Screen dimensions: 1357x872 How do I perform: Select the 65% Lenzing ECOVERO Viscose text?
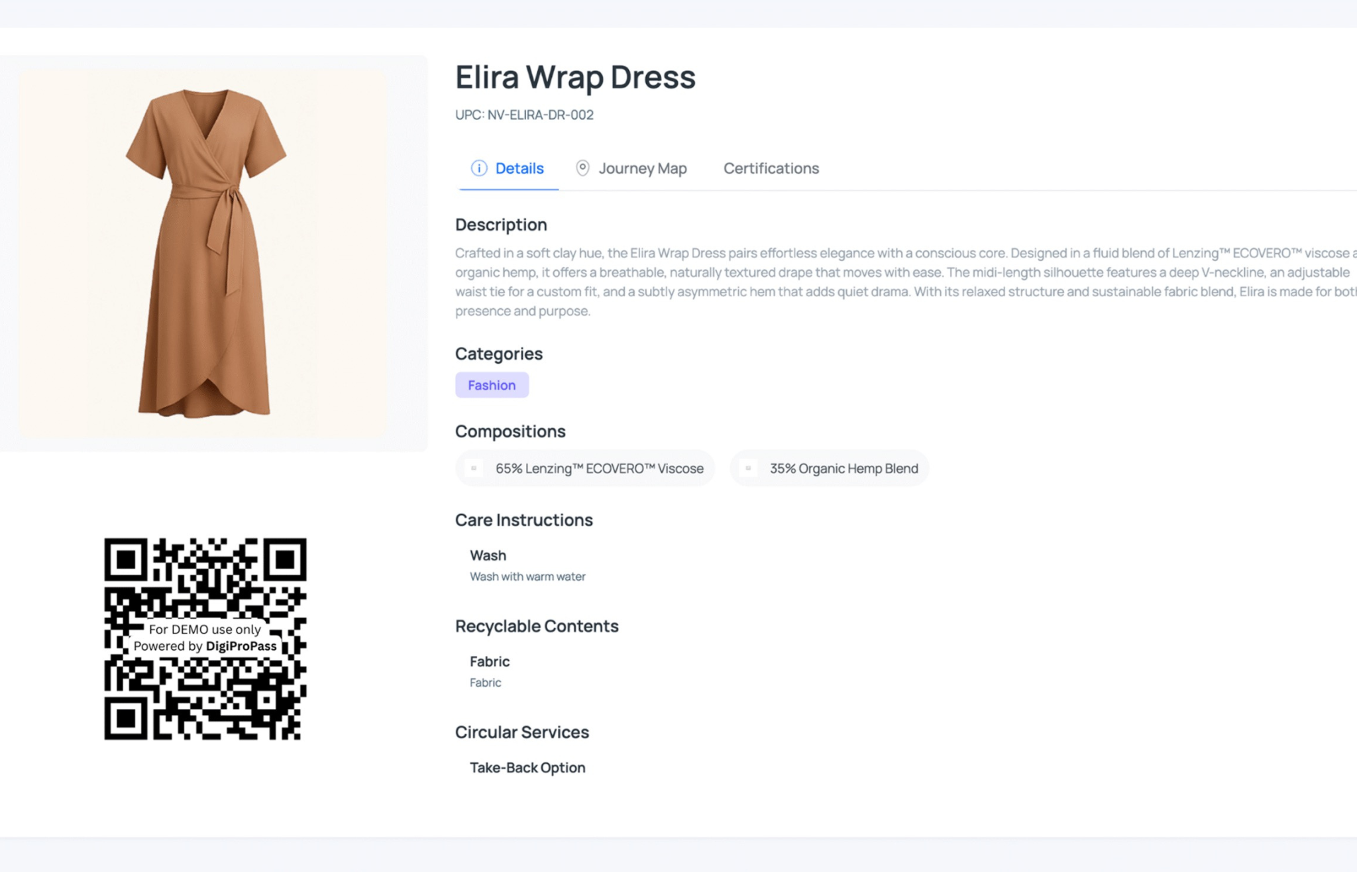point(599,468)
